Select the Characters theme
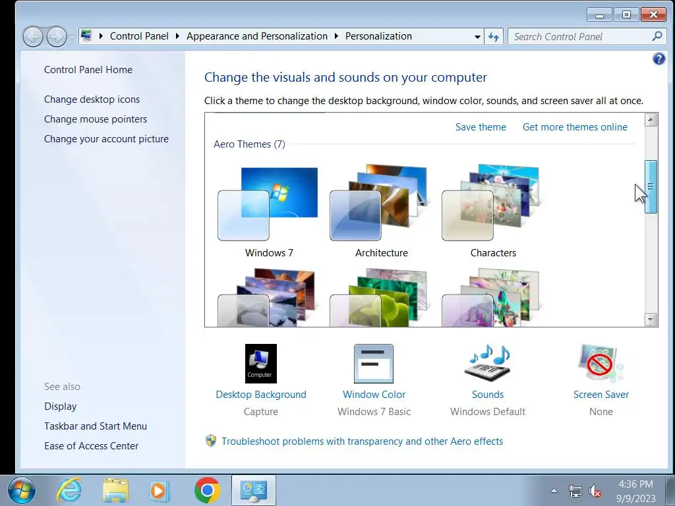 (493, 211)
